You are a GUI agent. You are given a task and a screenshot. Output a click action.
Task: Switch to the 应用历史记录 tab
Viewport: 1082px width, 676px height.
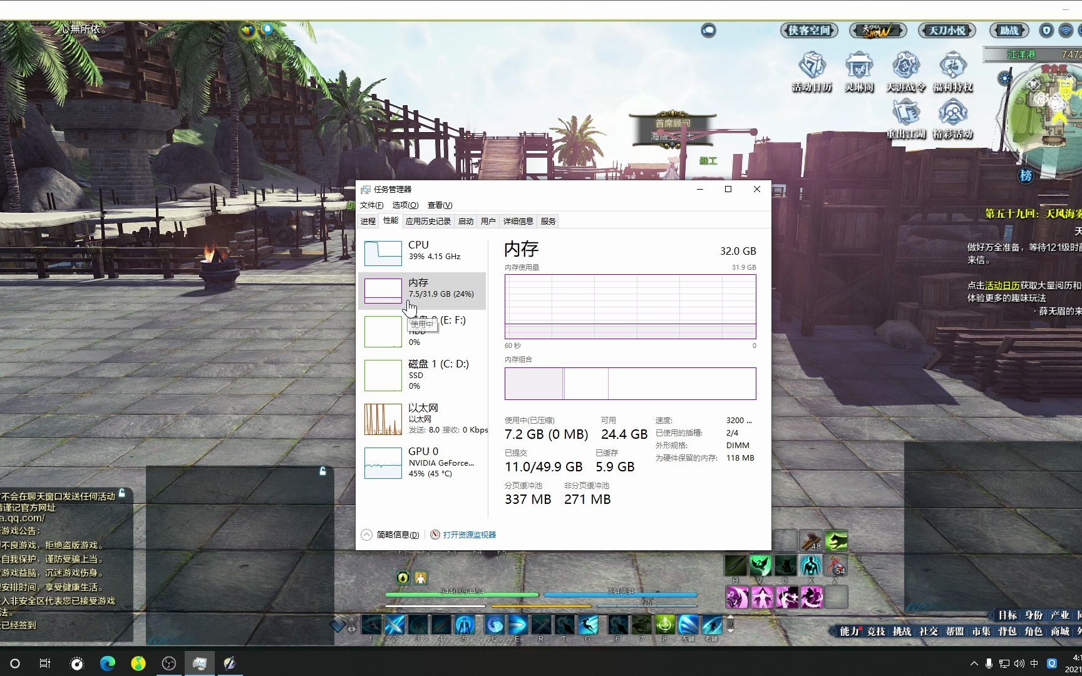click(428, 222)
